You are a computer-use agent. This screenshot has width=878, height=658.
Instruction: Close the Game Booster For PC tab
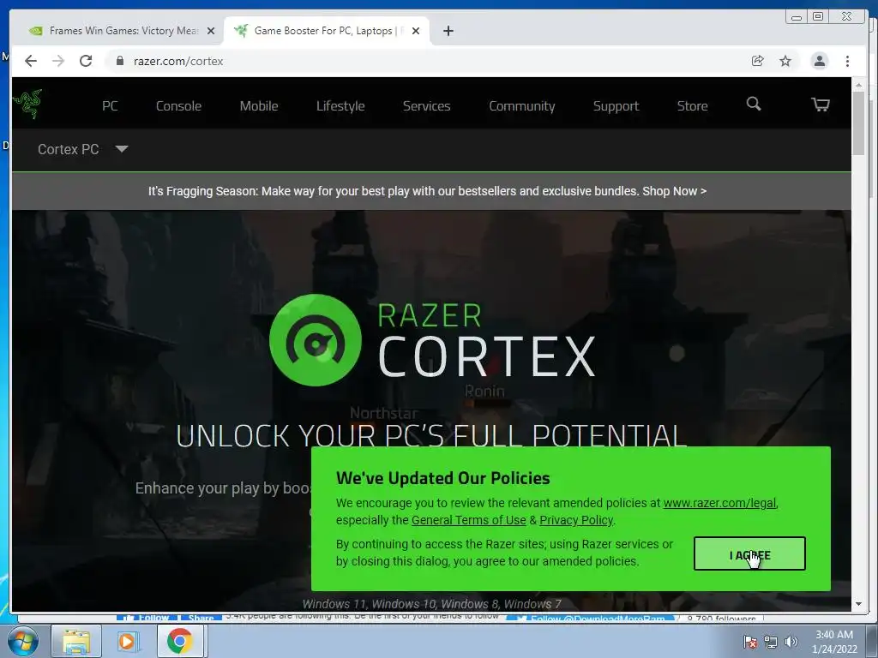416,31
